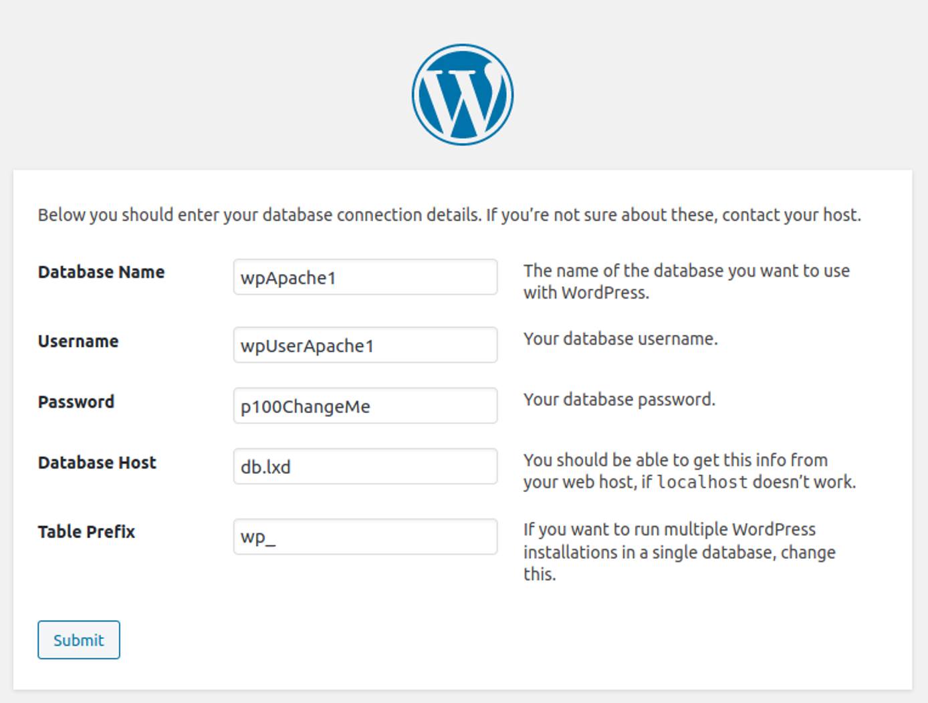Click the multiple WordPress installations hint

678,552
